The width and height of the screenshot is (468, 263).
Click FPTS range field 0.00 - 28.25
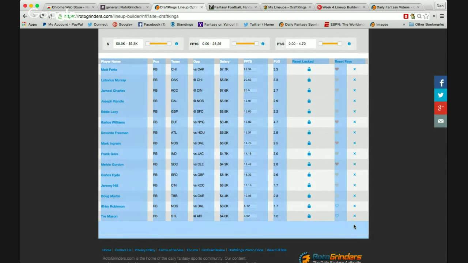tap(215, 44)
